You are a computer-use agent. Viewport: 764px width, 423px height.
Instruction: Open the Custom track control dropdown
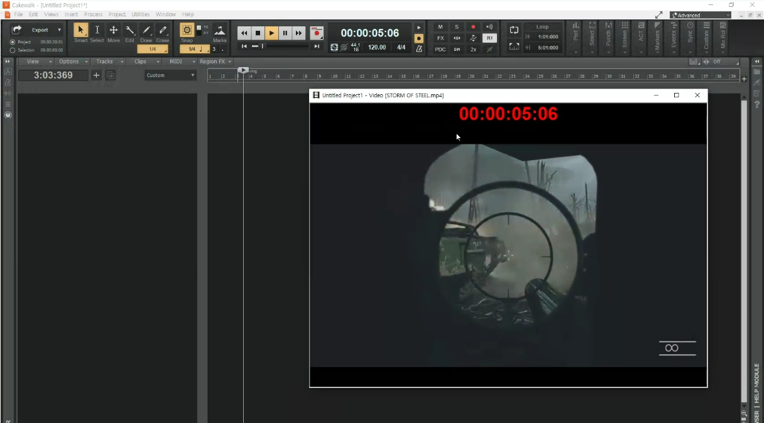[170, 75]
